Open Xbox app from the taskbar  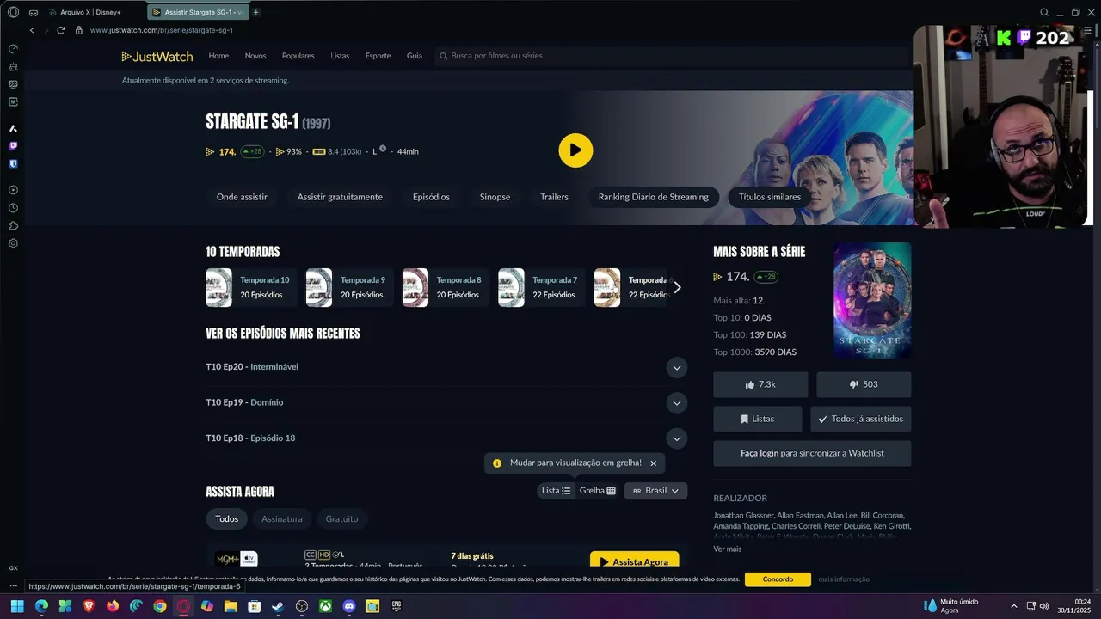coord(325,606)
